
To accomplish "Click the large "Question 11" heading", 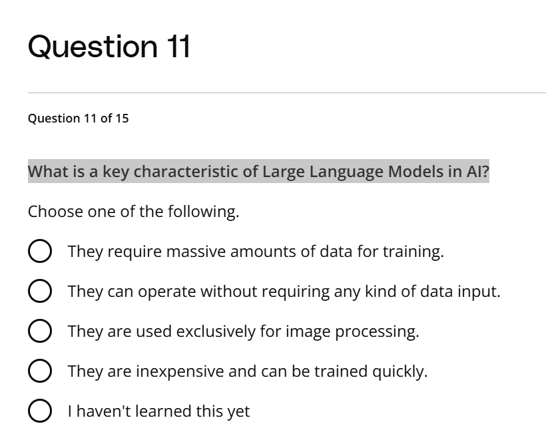I will coord(109,47).
